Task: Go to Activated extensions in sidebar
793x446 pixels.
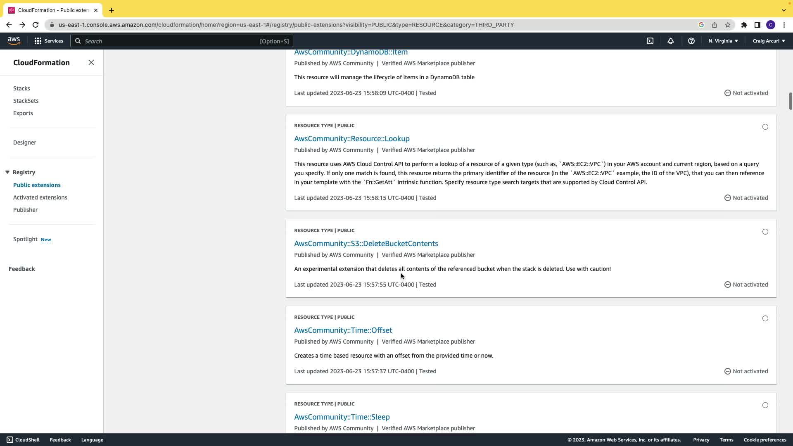Action: click(x=40, y=197)
